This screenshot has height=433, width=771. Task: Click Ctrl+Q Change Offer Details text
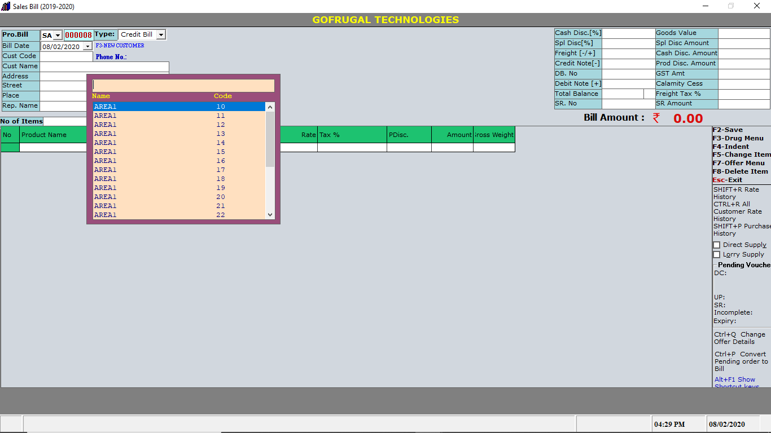[739, 338]
